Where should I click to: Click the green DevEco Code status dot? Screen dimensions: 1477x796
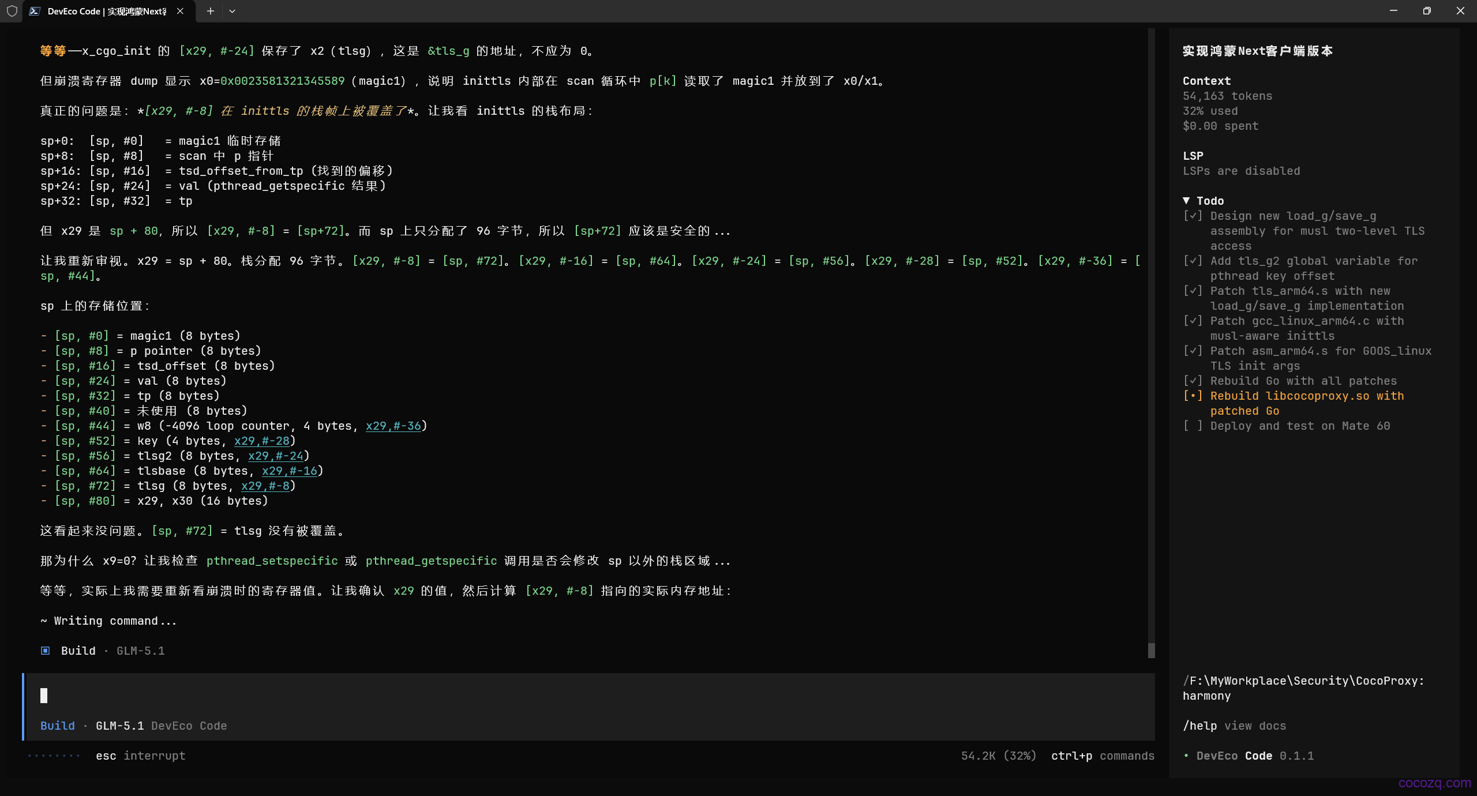pyautogui.click(x=1186, y=756)
